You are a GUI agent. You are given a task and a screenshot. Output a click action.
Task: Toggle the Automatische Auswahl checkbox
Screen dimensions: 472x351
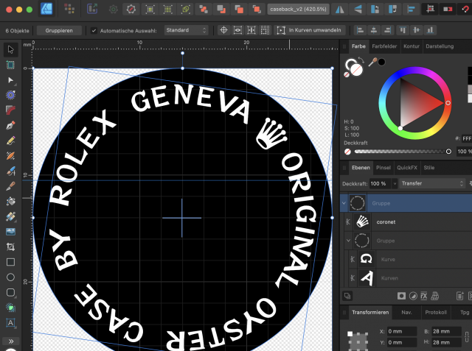[x=94, y=30]
